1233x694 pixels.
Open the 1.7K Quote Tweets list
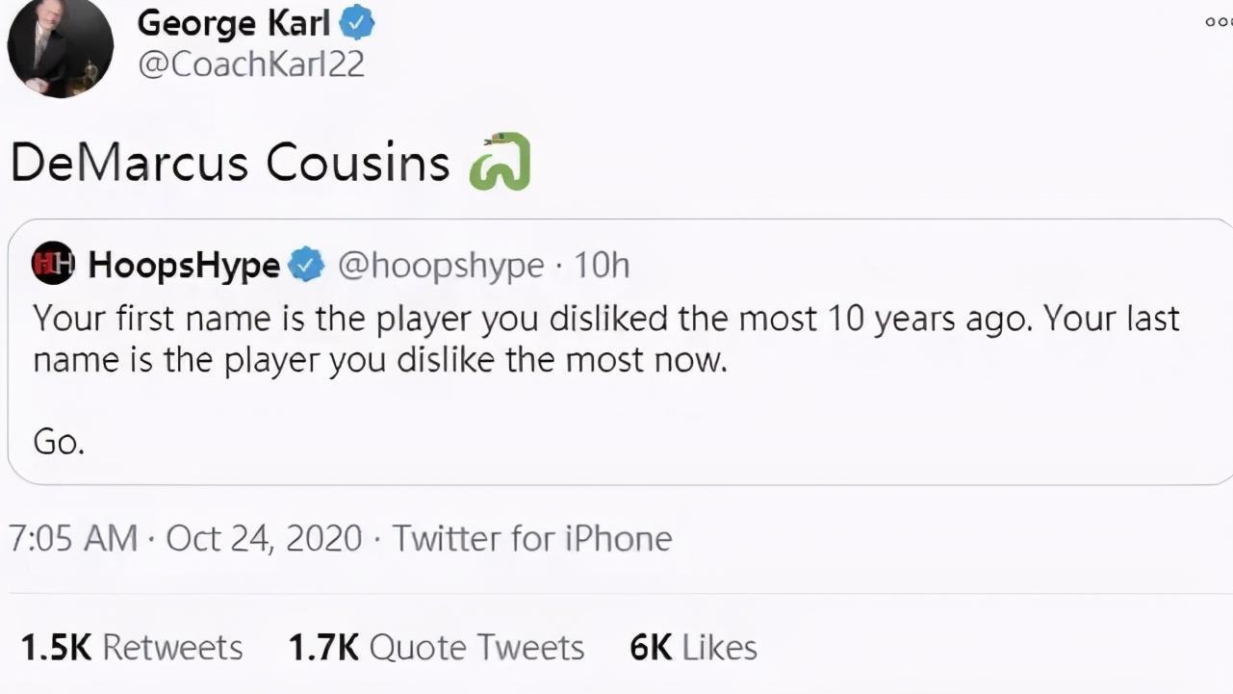436,648
